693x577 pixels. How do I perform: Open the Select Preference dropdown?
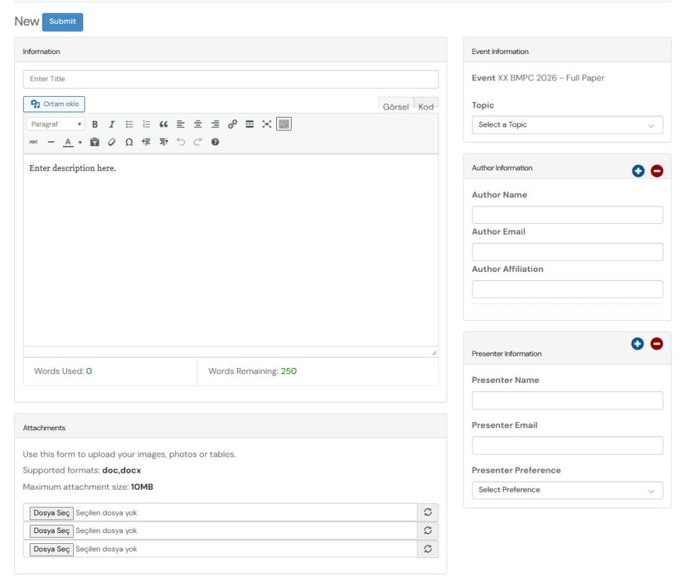[566, 490]
